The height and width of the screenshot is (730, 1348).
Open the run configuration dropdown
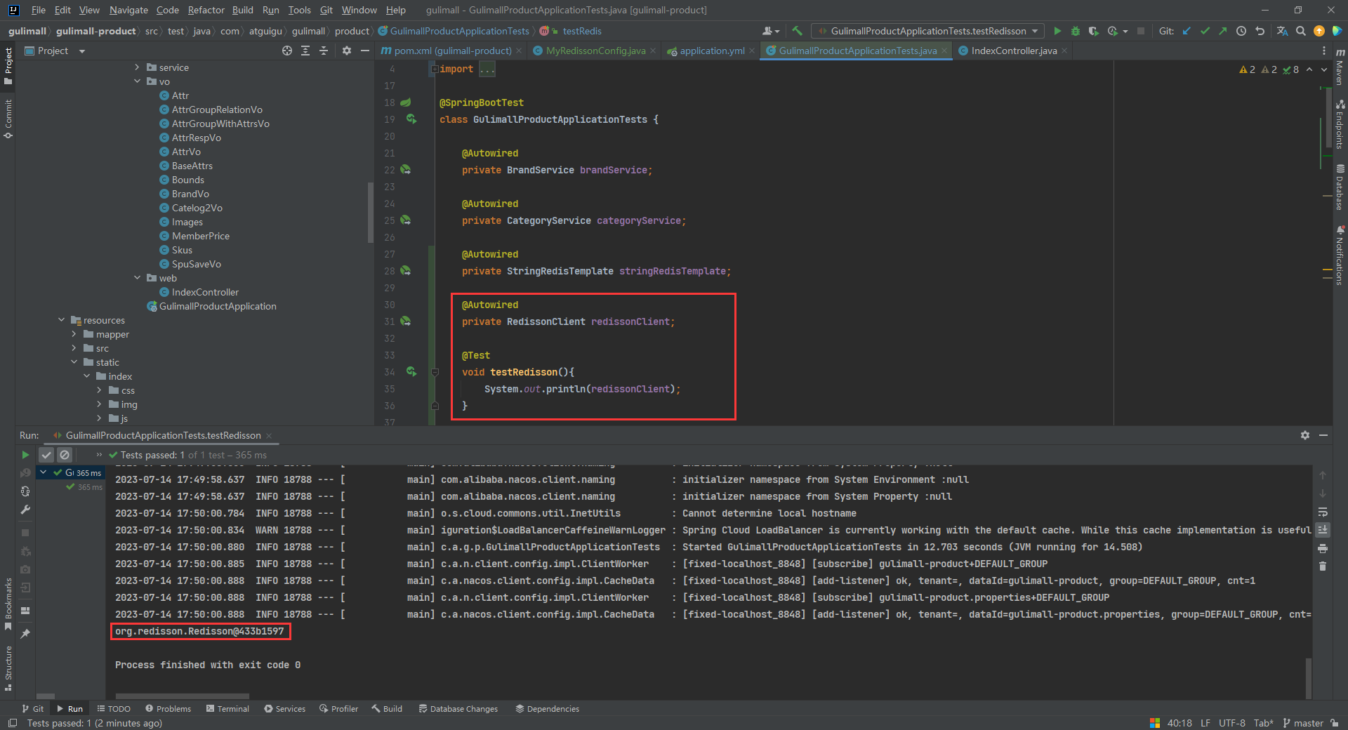[927, 31]
